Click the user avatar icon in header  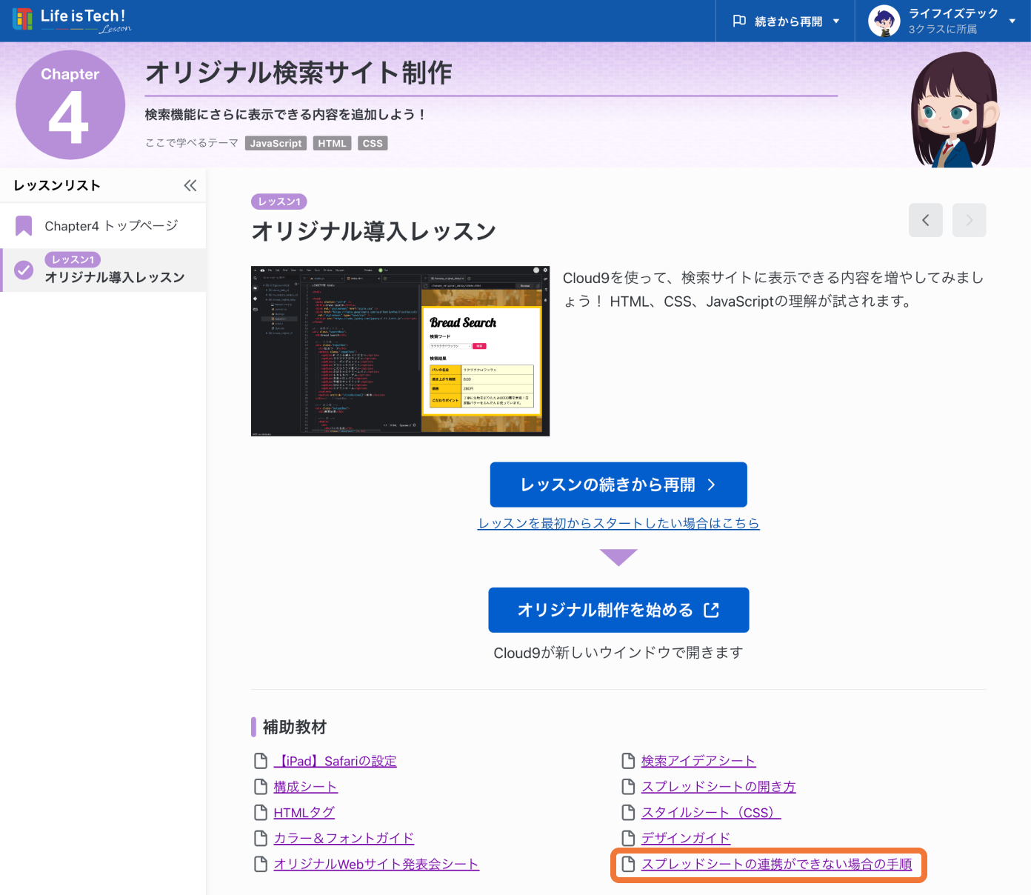(x=884, y=21)
